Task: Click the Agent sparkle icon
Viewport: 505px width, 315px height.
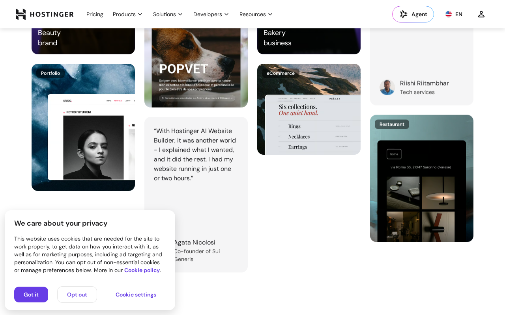Action: pos(404,14)
